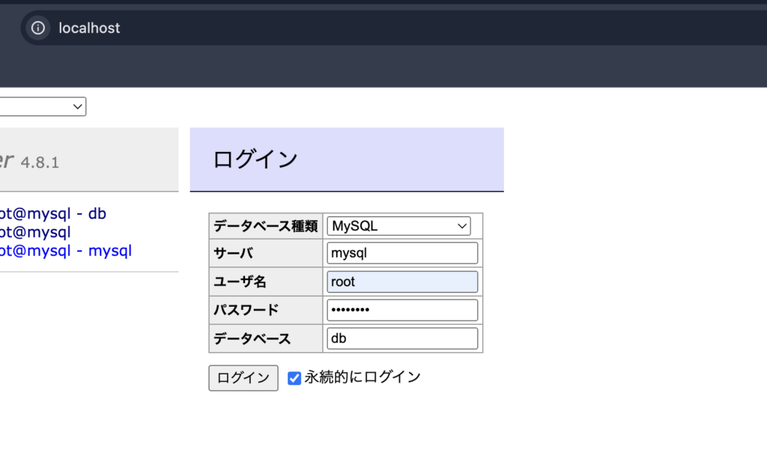This screenshot has height=453, width=767.
Task: Open the データベース種類 MySQL dropdown
Action: pos(398,226)
